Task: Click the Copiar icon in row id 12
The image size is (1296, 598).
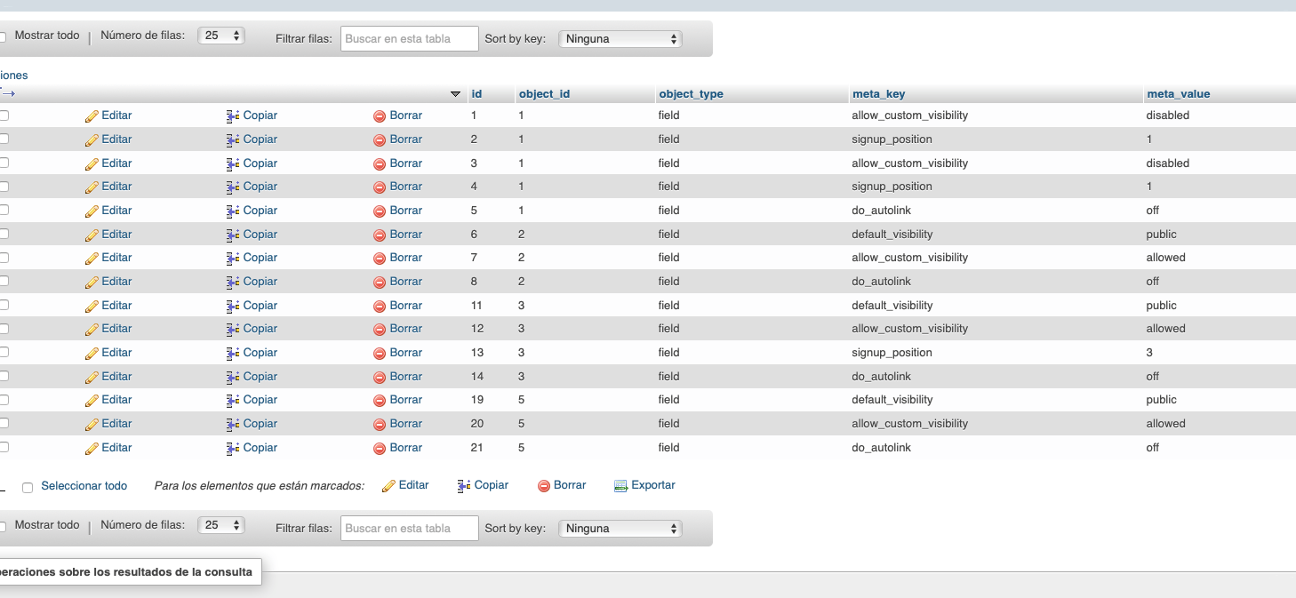Action: click(x=234, y=330)
